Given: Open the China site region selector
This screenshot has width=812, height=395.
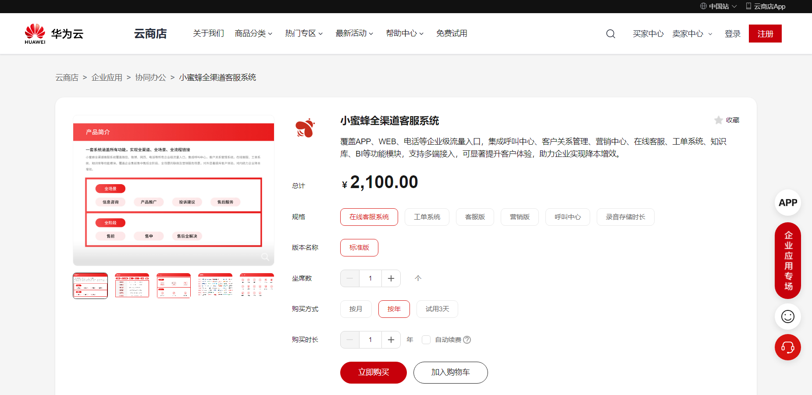Looking at the screenshot, I should point(718,6).
